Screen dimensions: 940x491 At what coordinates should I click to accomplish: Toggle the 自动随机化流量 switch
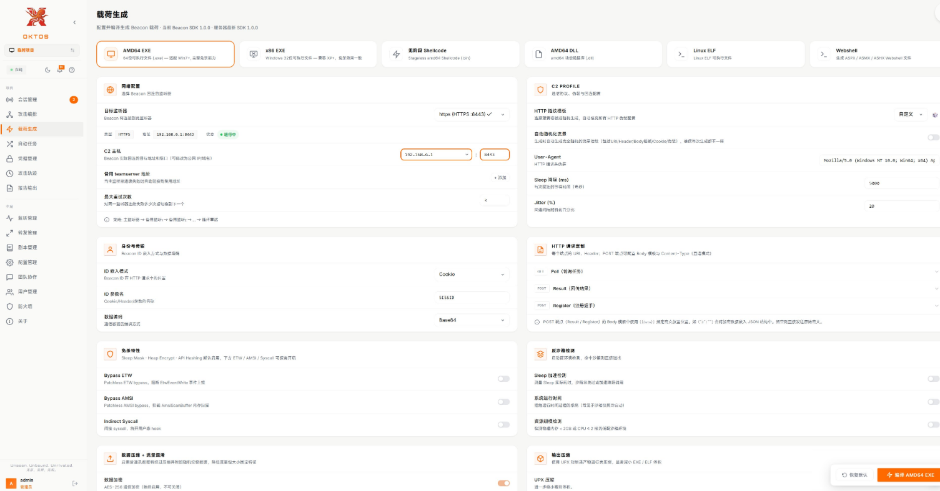(933, 137)
